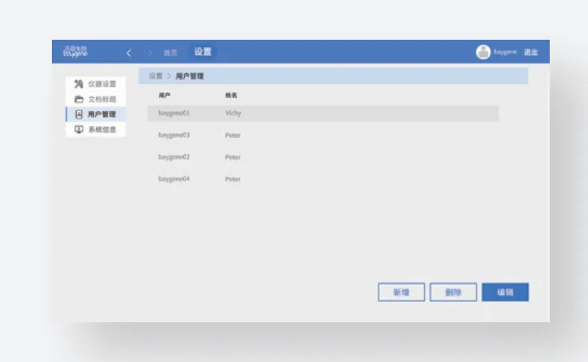This screenshot has width=588, height=362.
Task: Click the 用户管理 user icon
Action: [79, 114]
